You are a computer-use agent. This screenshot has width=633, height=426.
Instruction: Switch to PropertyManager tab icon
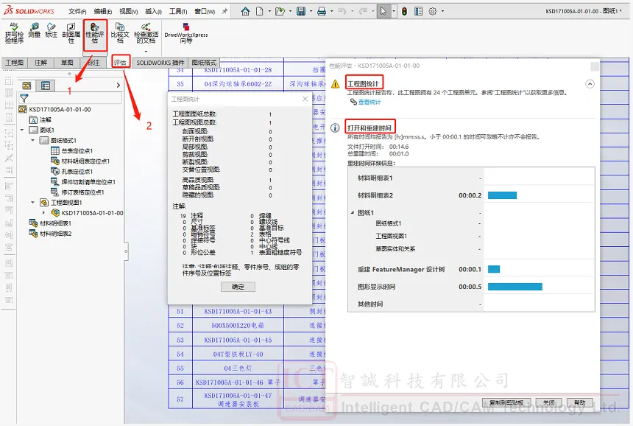click(46, 85)
